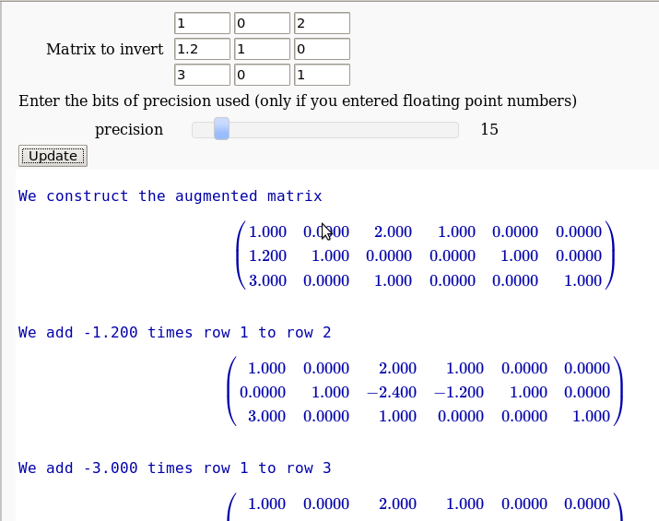Click the row 1, column 1 matrix input
Screen dimensions: 659x521
coord(202,23)
